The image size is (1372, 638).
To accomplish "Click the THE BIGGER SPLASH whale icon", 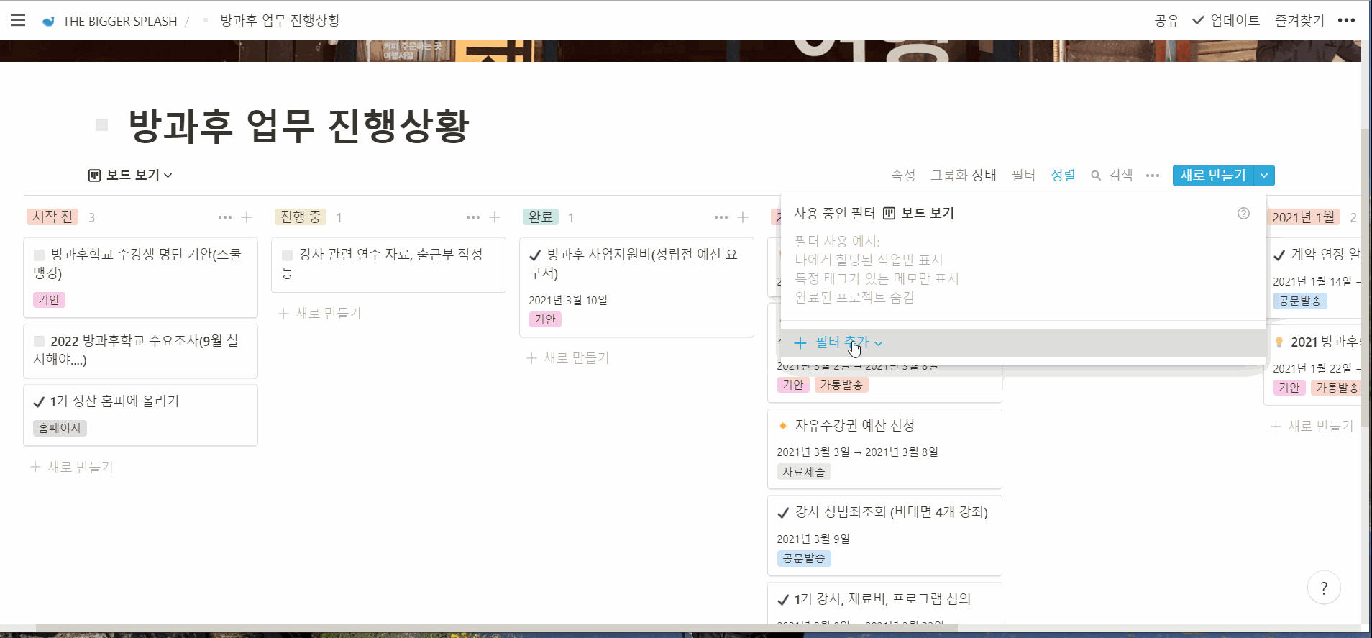I will [x=48, y=21].
